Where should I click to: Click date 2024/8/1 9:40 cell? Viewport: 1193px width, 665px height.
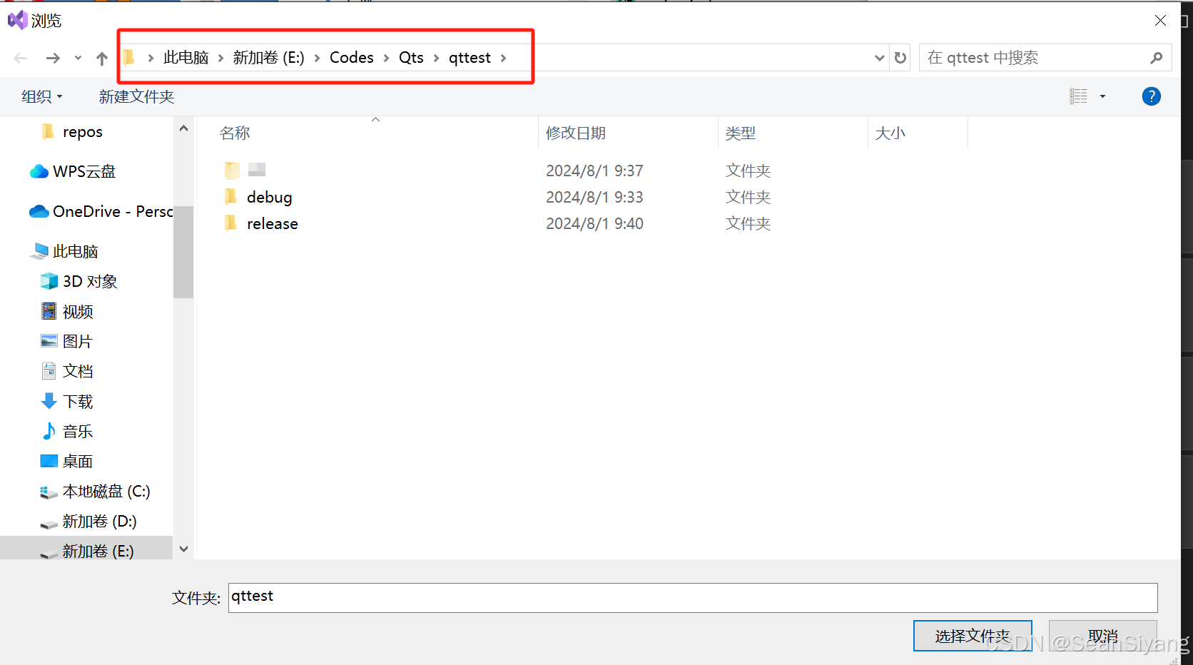(x=594, y=223)
